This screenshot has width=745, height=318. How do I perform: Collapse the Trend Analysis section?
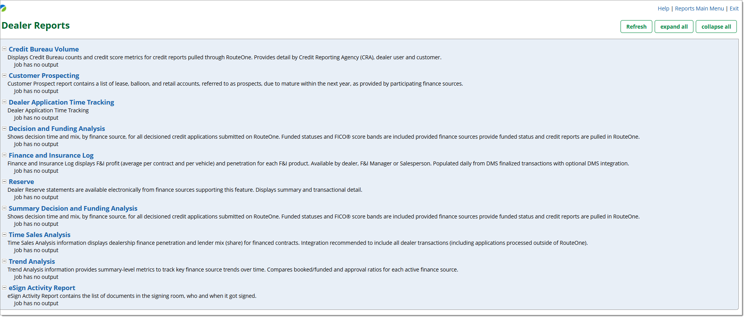tap(4, 261)
